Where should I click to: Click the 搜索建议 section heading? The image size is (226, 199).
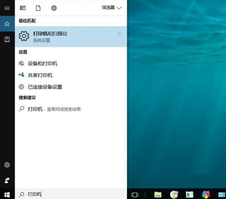tap(27, 98)
